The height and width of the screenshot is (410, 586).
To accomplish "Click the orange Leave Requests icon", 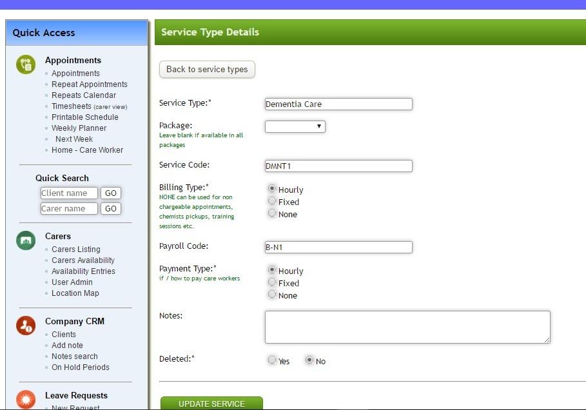I will [24, 400].
